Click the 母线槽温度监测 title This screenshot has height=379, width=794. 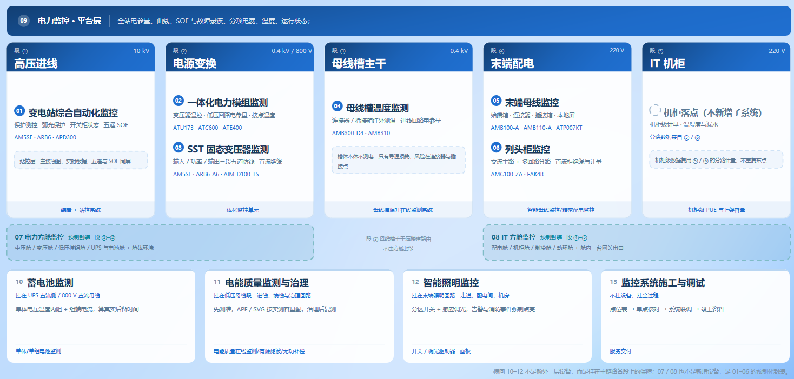(378, 108)
